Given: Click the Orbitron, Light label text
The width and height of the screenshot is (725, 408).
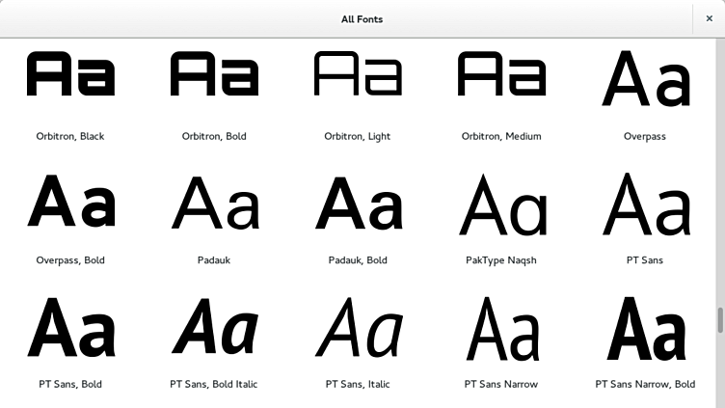Looking at the screenshot, I should pos(358,136).
